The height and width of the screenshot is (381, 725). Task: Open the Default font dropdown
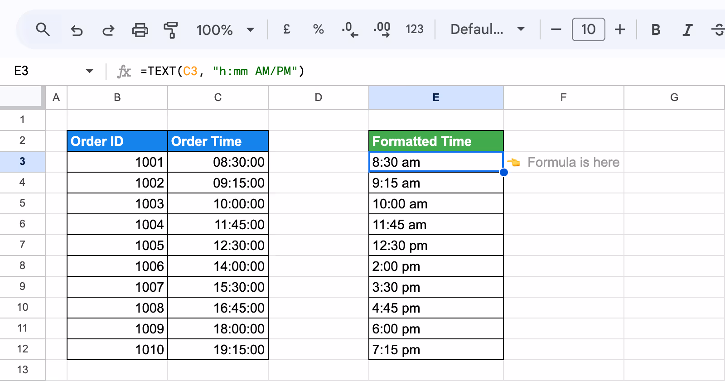click(x=488, y=29)
